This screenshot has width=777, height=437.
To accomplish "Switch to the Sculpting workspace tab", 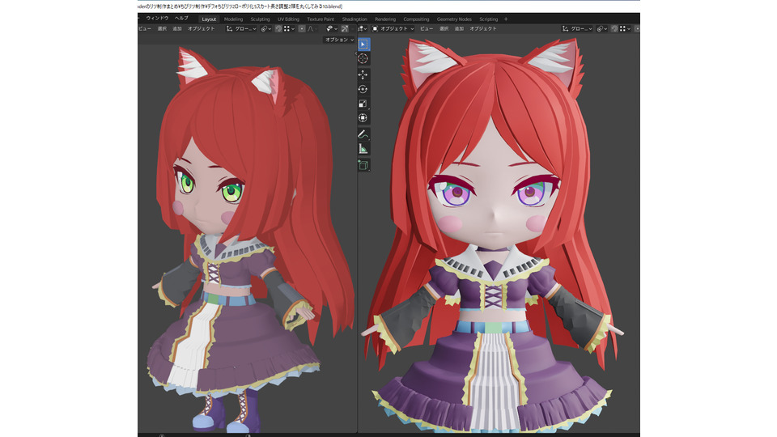I will 260,19.
